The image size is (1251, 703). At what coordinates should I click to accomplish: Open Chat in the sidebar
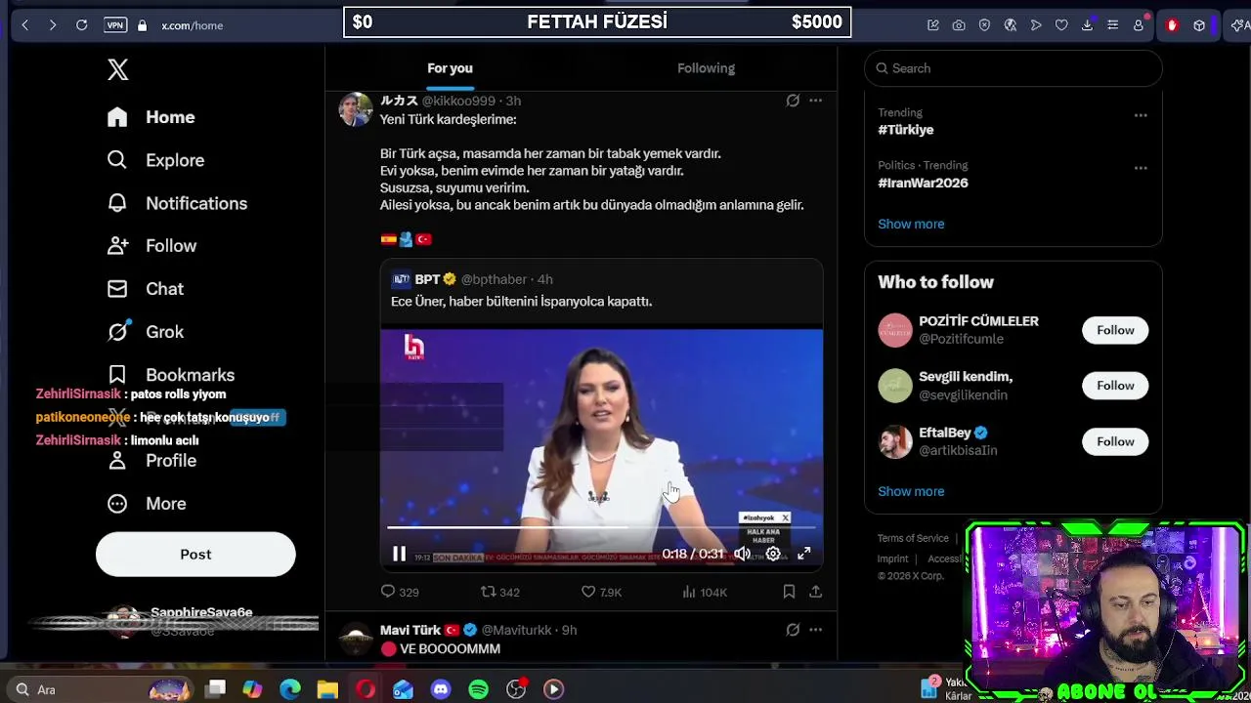pos(146,289)
